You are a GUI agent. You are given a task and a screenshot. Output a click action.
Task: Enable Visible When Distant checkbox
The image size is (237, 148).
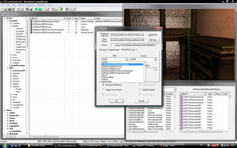pos(103,90)
